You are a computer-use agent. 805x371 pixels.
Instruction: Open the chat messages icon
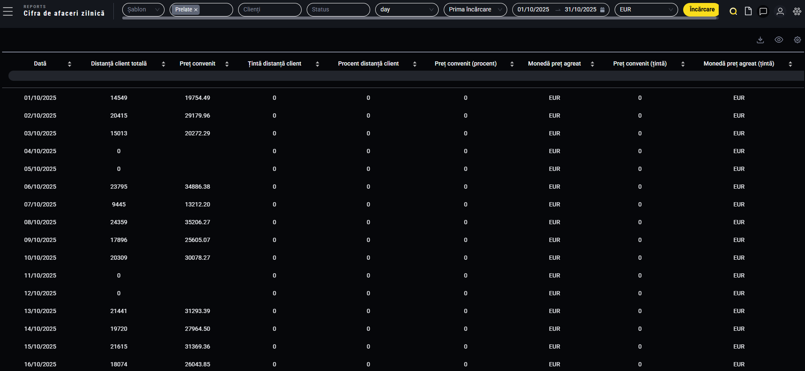click(x=763, y=11)
